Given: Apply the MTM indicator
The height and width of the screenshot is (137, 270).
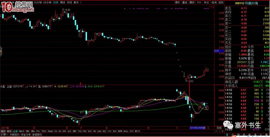Looking at the screenshot, I should coord(120,131).
